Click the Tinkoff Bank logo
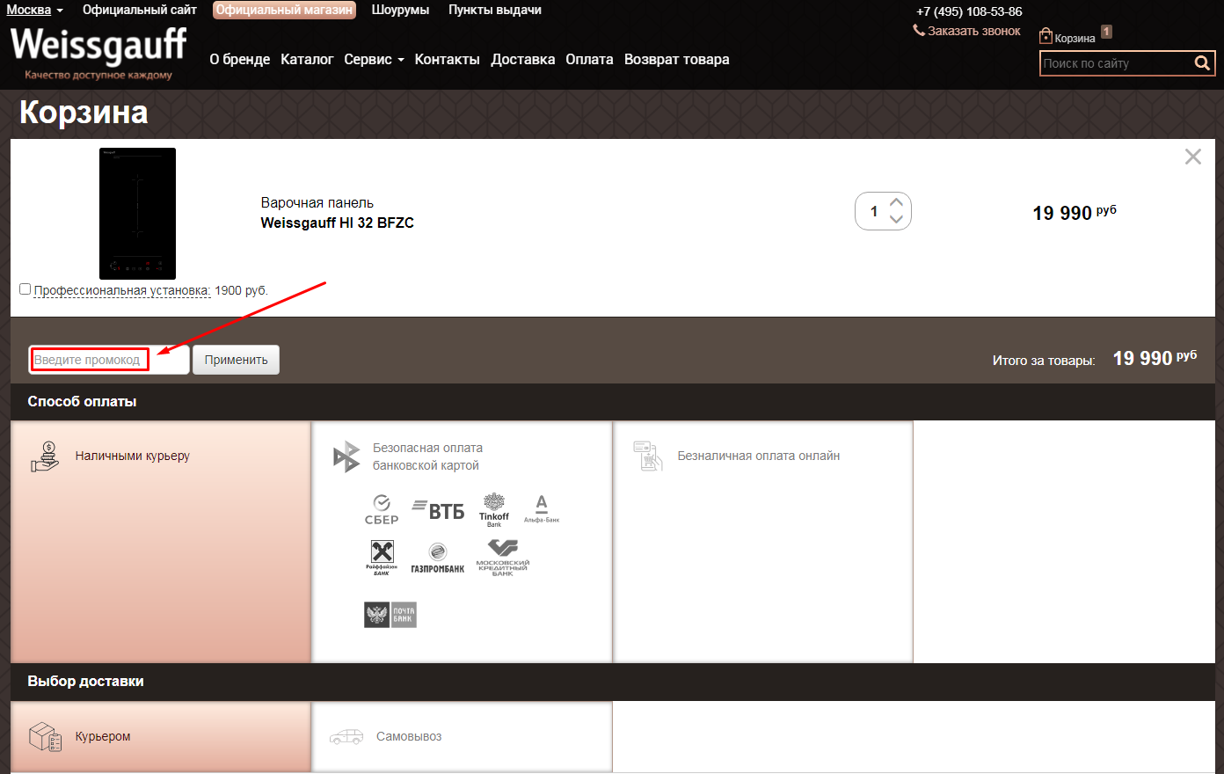 (x=494, y=510)
